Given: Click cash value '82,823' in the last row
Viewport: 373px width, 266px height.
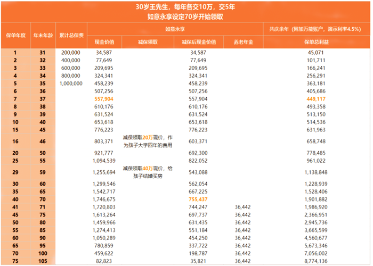Looking at the screenshot, I should click(104, 261).
